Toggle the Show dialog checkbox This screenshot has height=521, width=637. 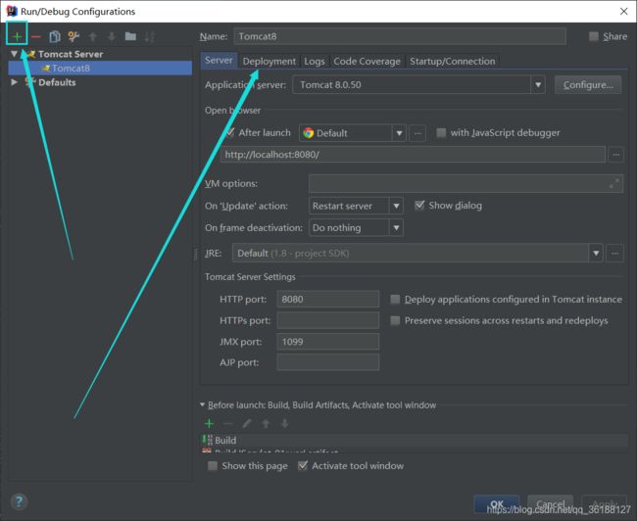pyautogui.click(x=419, y=206)
